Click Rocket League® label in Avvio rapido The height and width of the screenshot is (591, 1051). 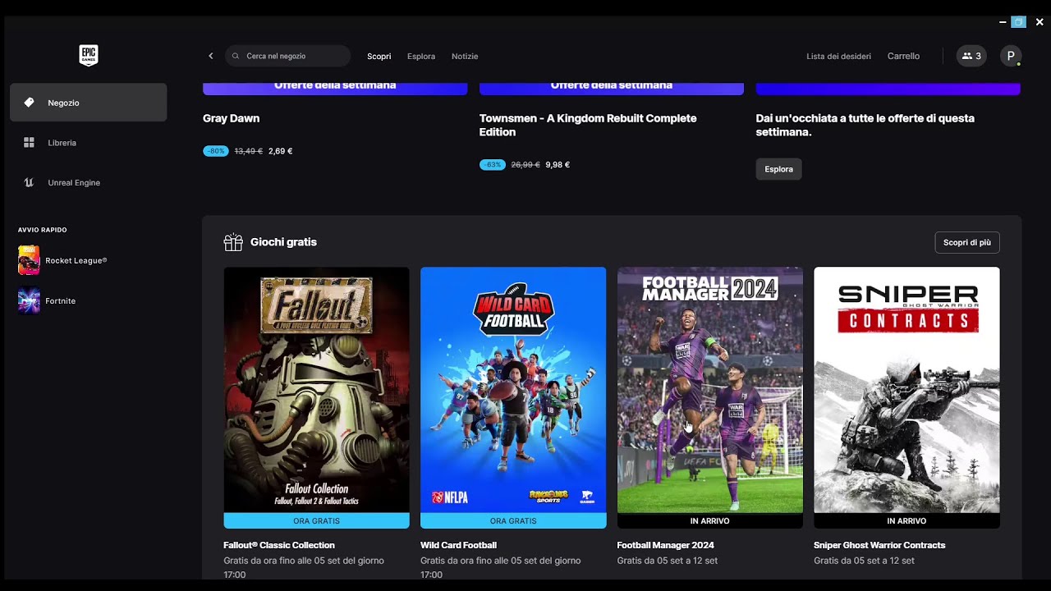click(x=76, y=260)
